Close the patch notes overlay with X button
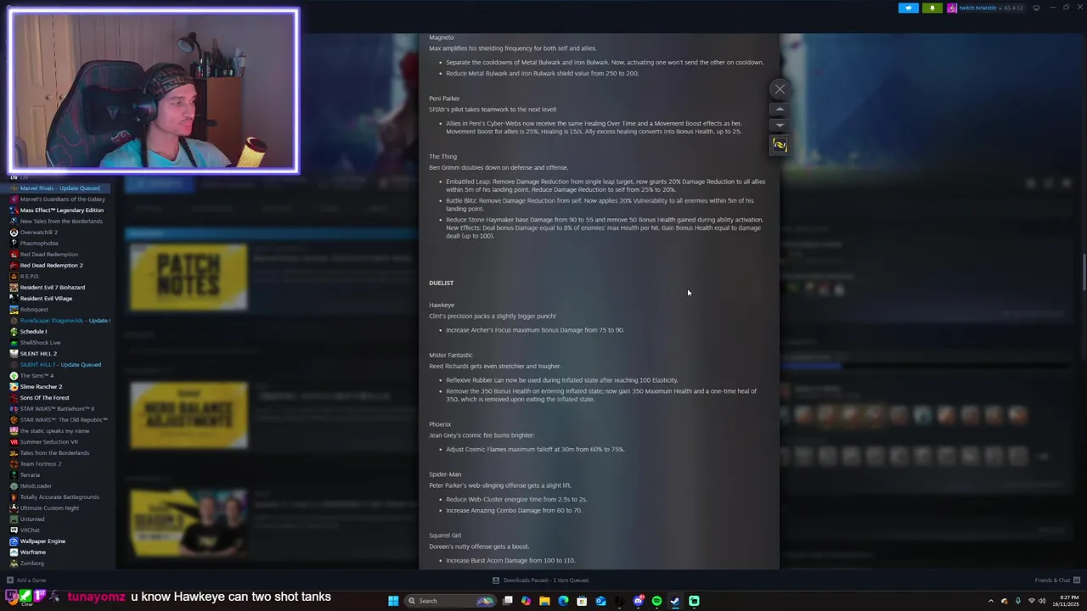1087x611 pixels. tap(780, 89)
